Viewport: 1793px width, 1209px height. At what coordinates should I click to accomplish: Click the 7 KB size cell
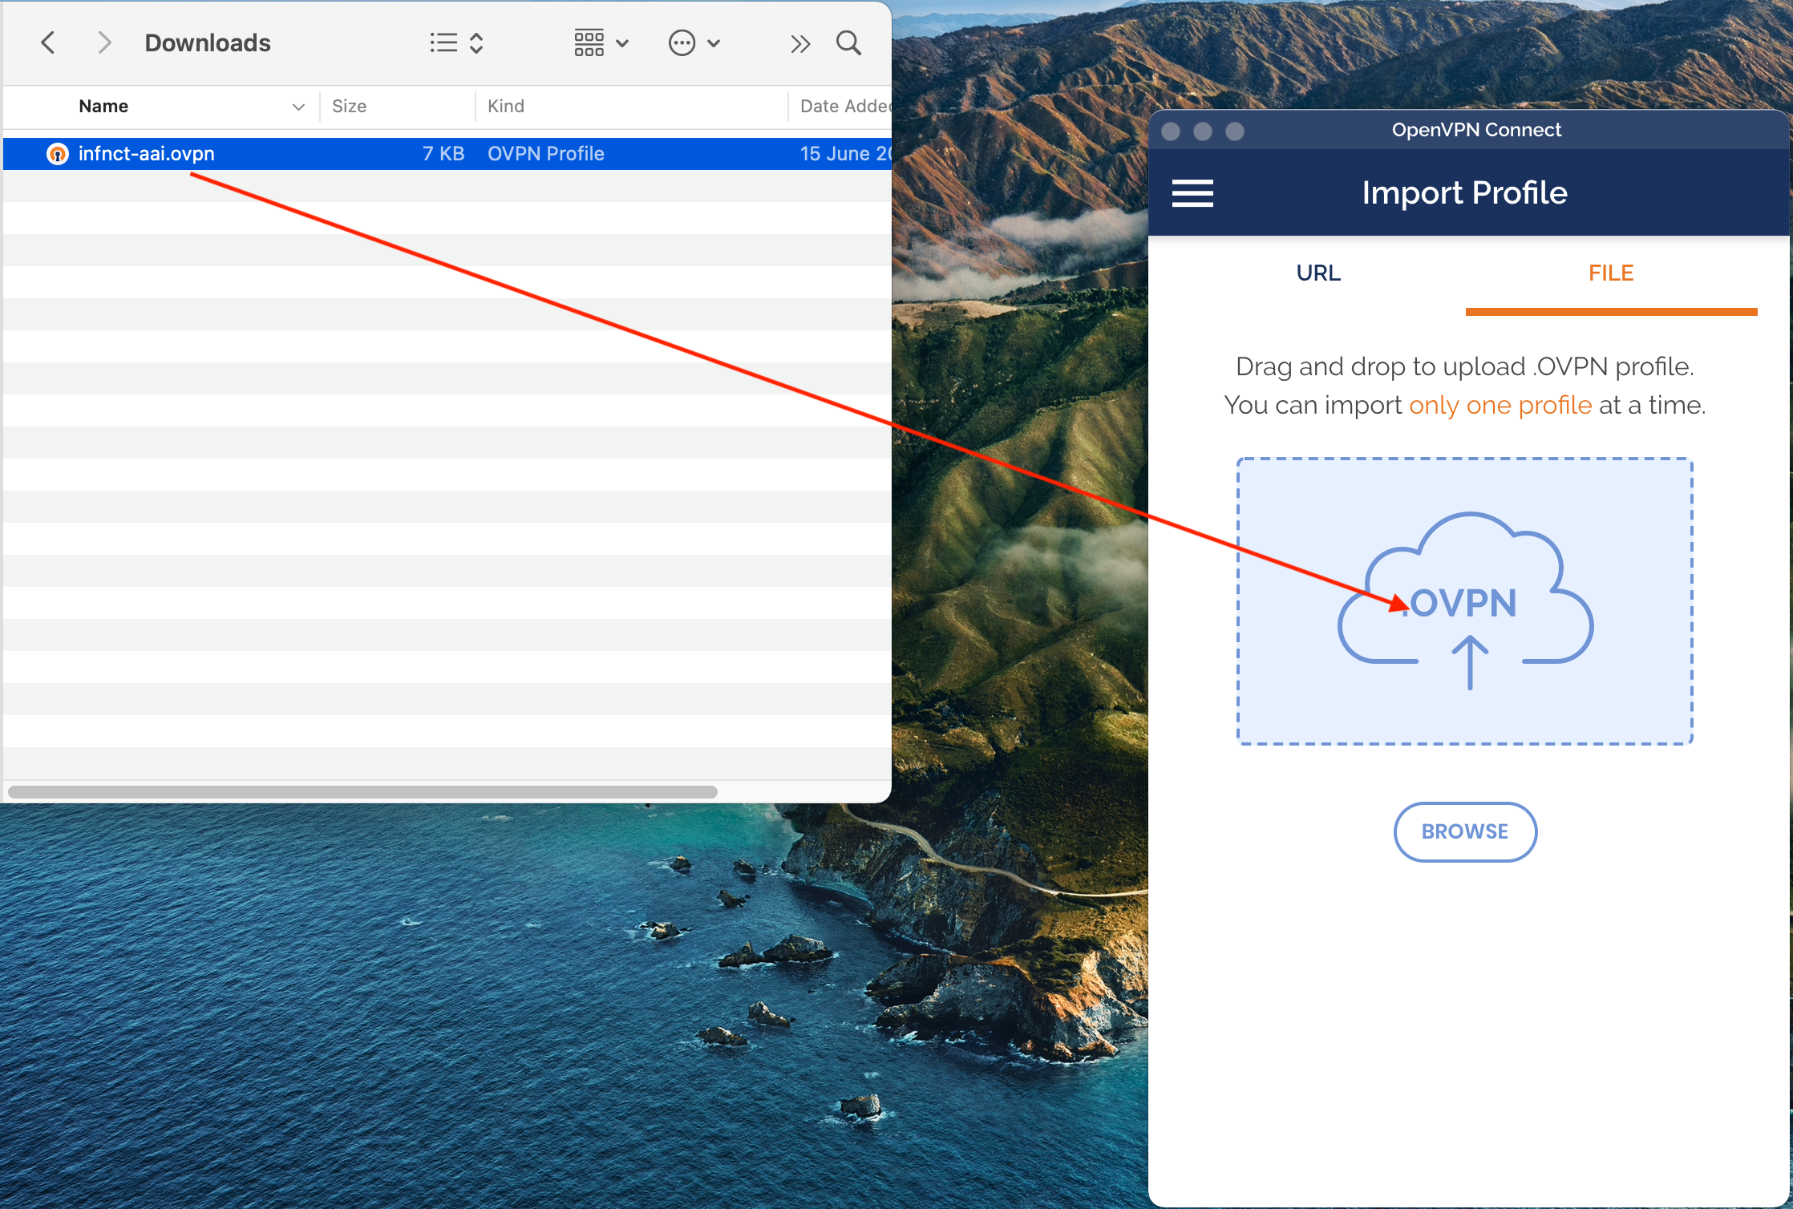pyautogui.click(x=443, y=153)
